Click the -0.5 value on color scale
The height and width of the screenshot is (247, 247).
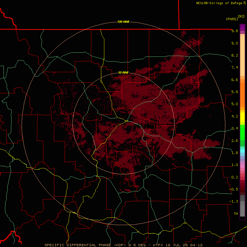click(234, 189)
